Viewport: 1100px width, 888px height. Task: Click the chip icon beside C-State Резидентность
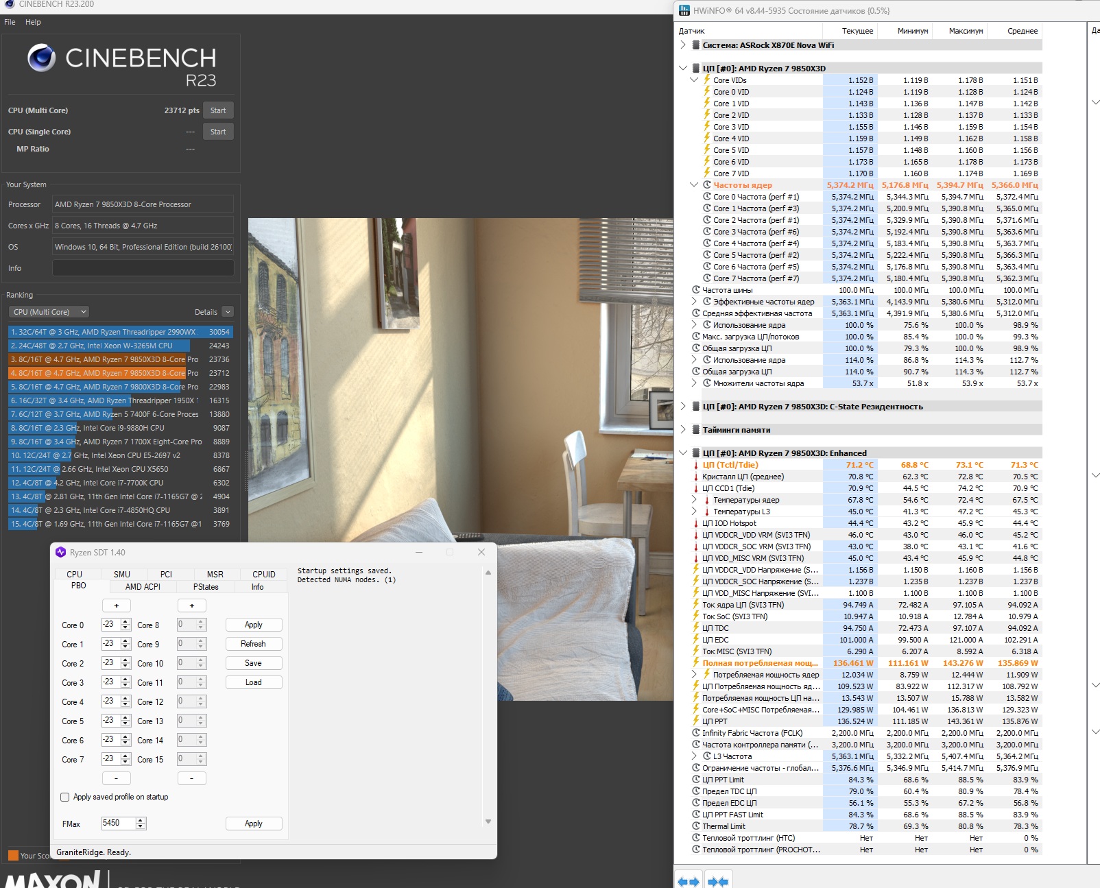[x=696, y=407]
